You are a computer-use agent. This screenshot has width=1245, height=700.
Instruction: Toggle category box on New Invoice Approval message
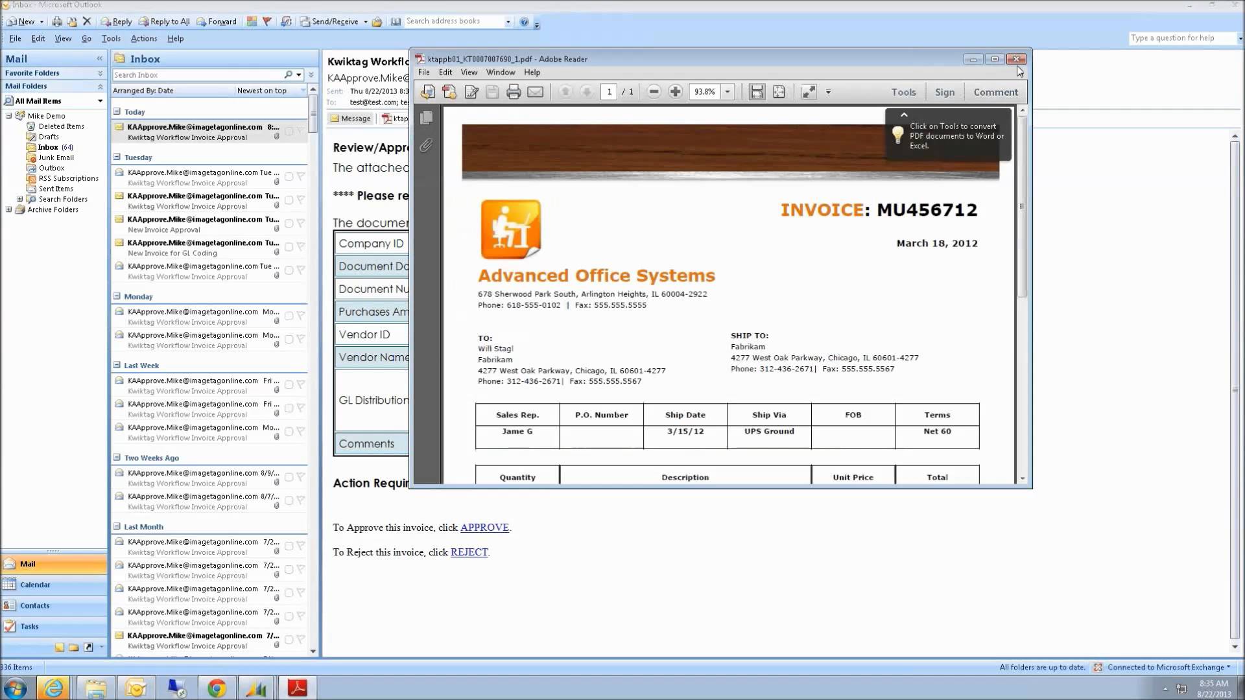[x=289, y=224]
